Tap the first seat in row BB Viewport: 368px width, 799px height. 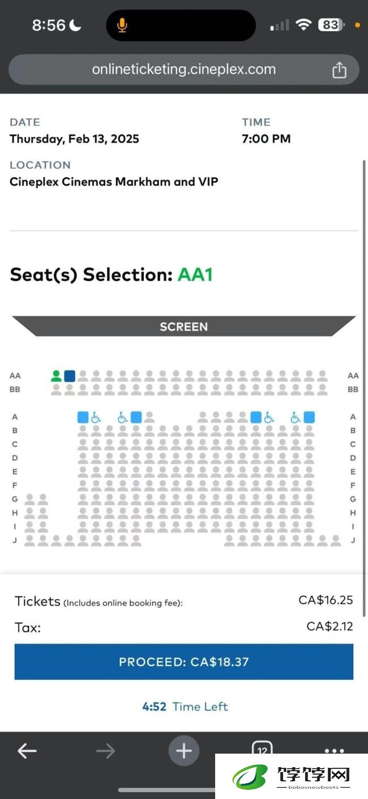[56, 390]
